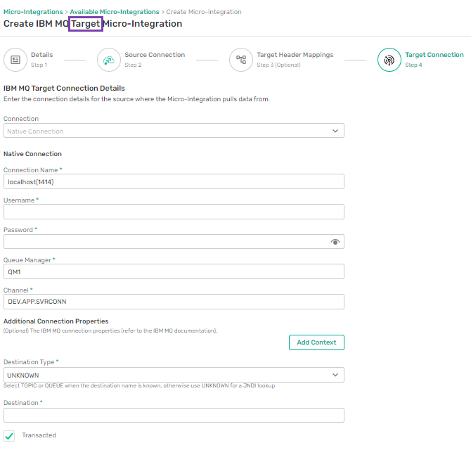Click the Details step icon
Screen dimensions: 471x462
(x=15, y=60)
